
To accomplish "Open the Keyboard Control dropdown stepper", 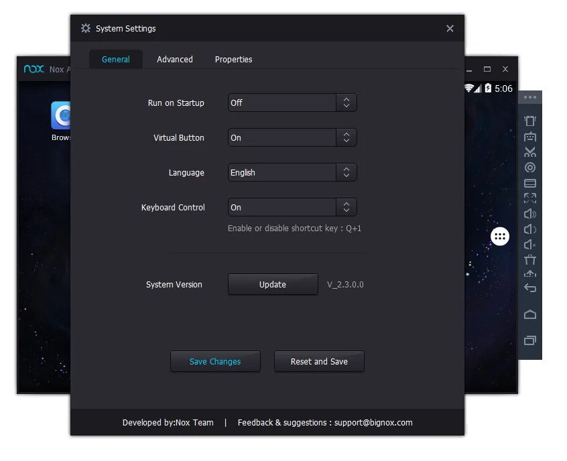I will click(x=346, y=207).
